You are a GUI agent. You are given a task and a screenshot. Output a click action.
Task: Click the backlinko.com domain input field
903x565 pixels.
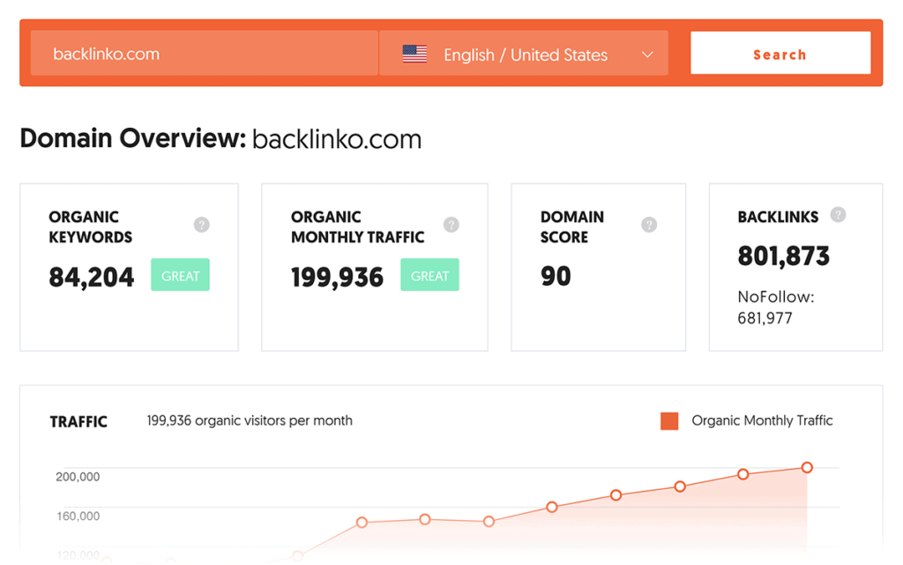click(203, 54)
